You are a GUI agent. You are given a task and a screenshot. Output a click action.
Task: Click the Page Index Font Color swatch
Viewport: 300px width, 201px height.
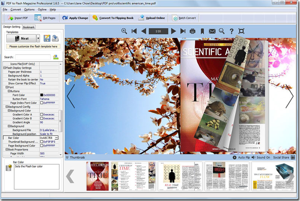tap(41, 103)
